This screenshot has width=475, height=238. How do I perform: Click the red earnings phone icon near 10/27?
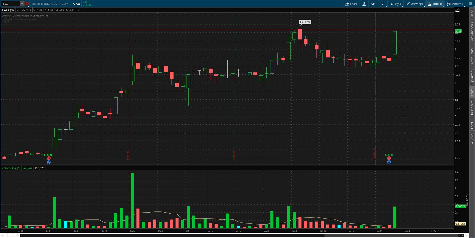tap(389, 158)
